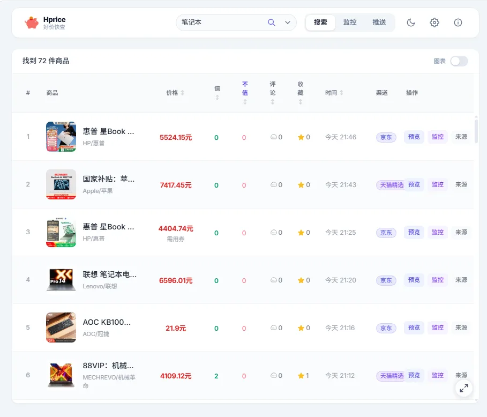Click 来源 for the Lenovo 6596.01元 item
Viewport: 487px width, 417px height.
point(461,280)
